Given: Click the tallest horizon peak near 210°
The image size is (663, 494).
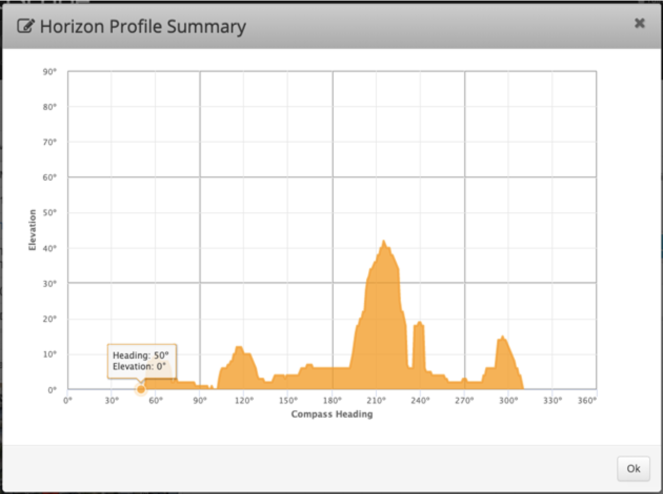Looking at the screenshot, I should tap(384, 243).
